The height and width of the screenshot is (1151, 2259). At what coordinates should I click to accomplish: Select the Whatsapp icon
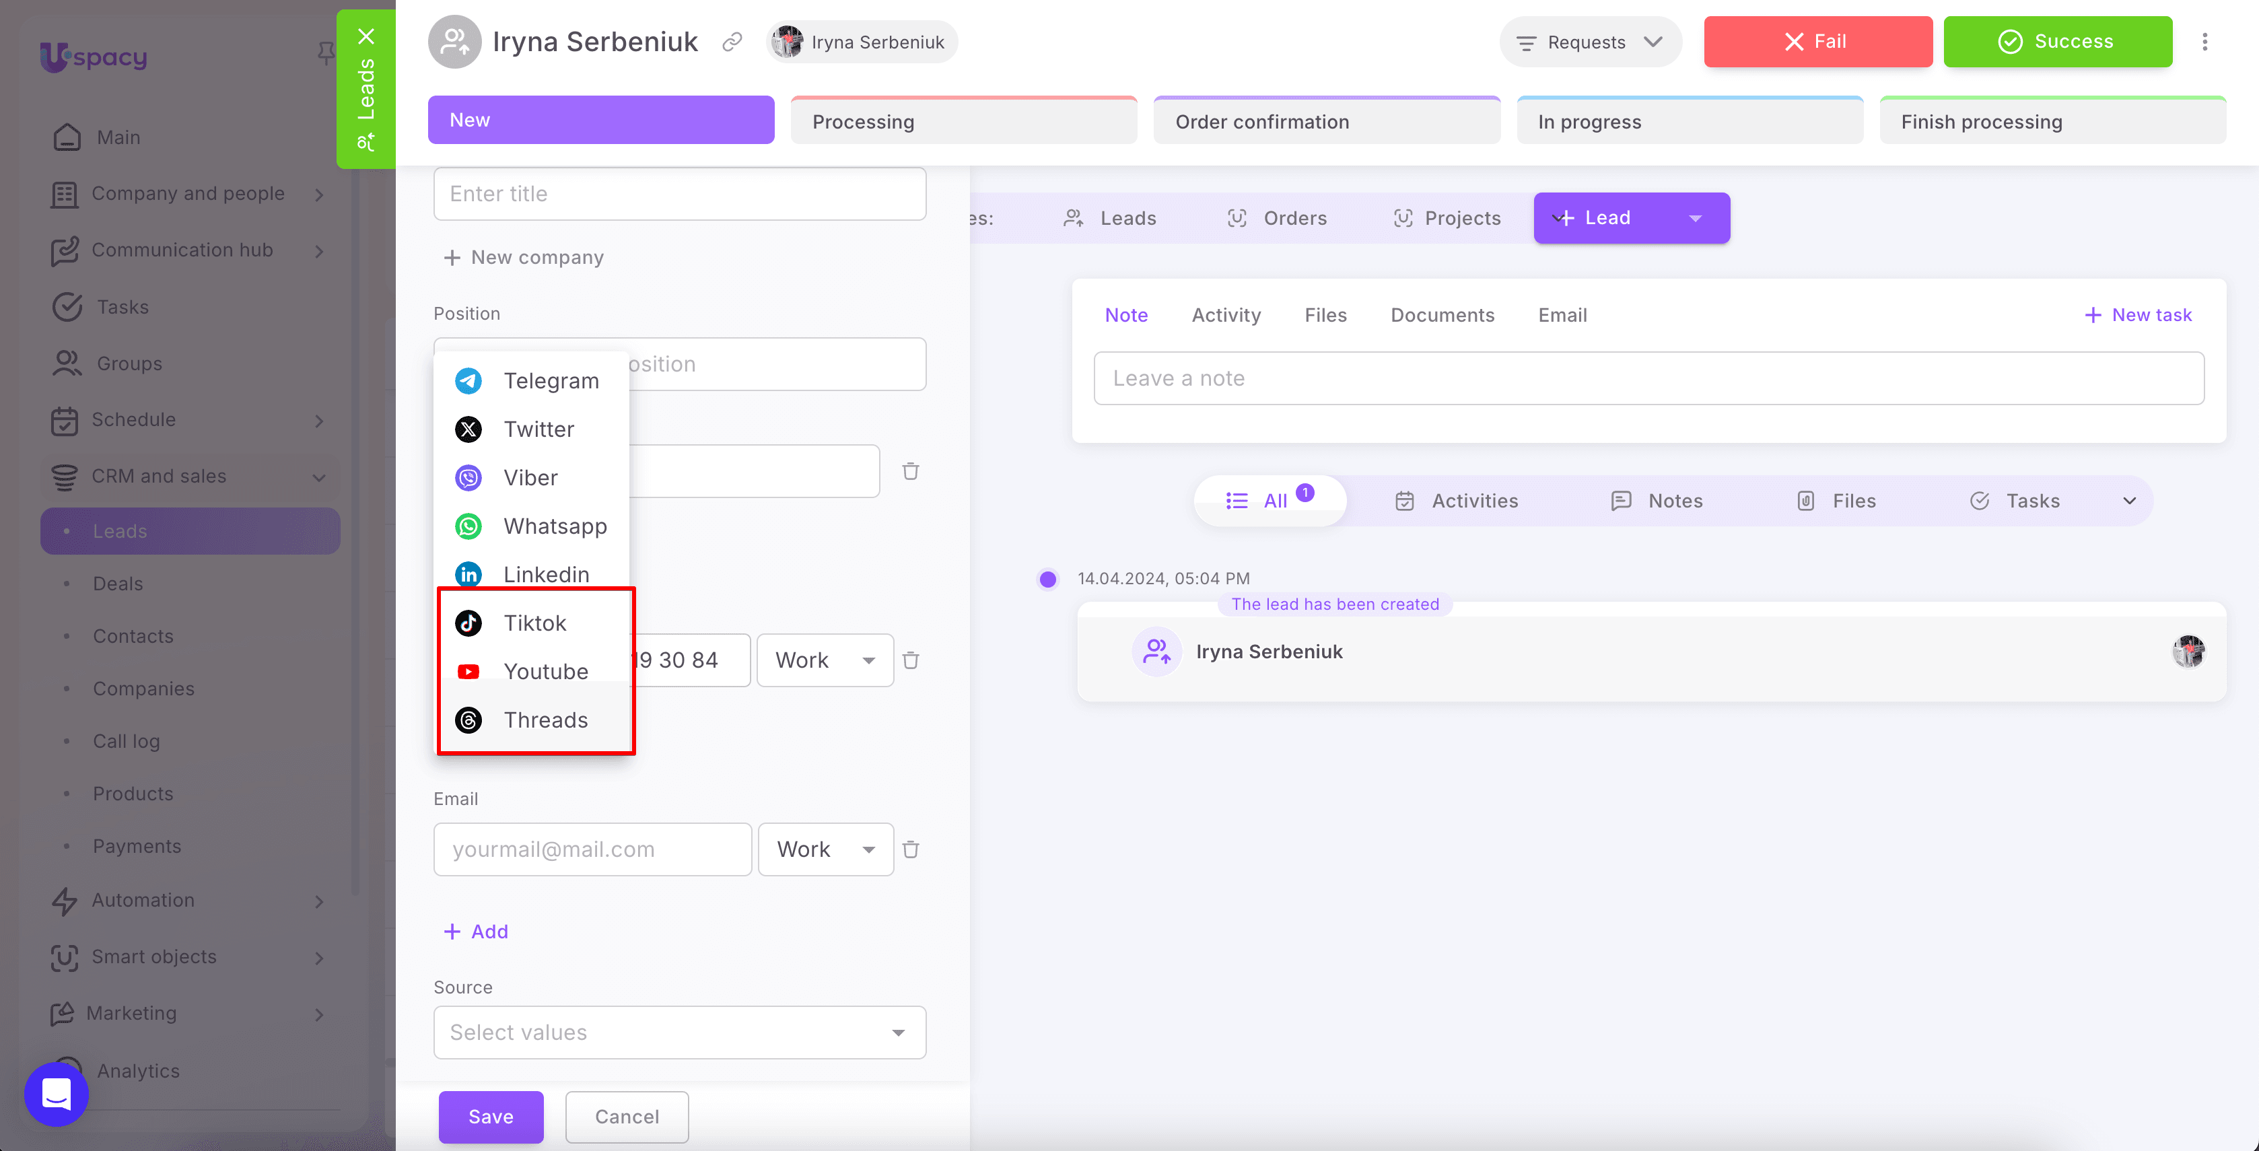[468, 526]
